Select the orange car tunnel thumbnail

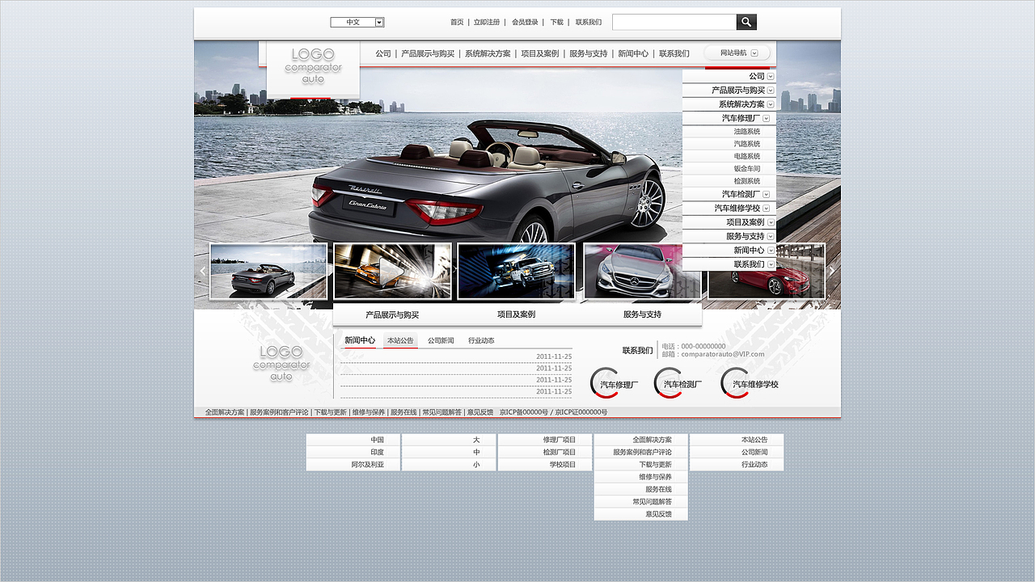click(392, 272)
